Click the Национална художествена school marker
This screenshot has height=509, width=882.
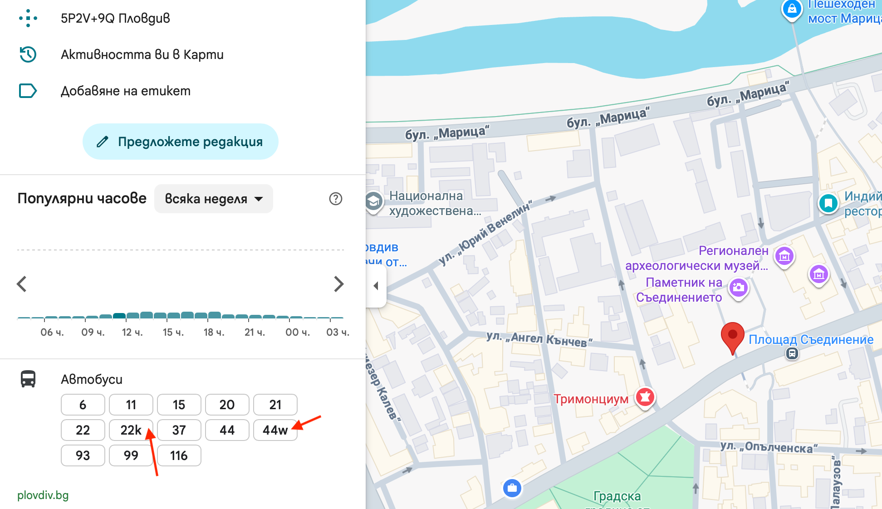[374, 201]
